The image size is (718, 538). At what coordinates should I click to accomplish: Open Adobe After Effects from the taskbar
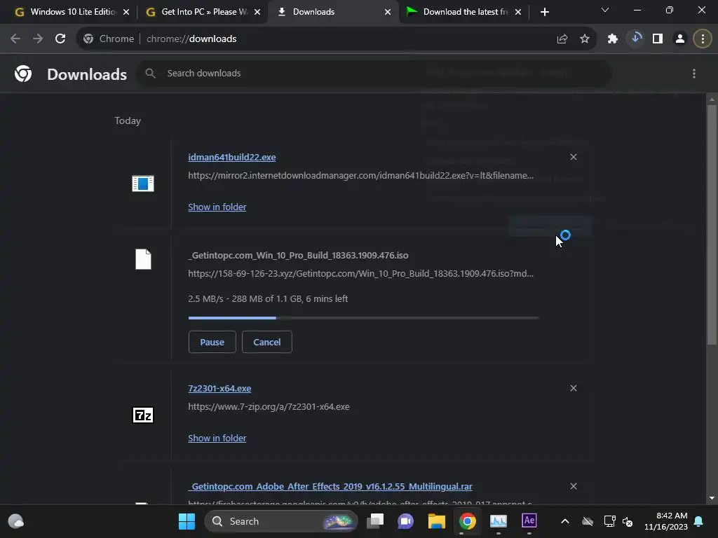tap(529, 520)
